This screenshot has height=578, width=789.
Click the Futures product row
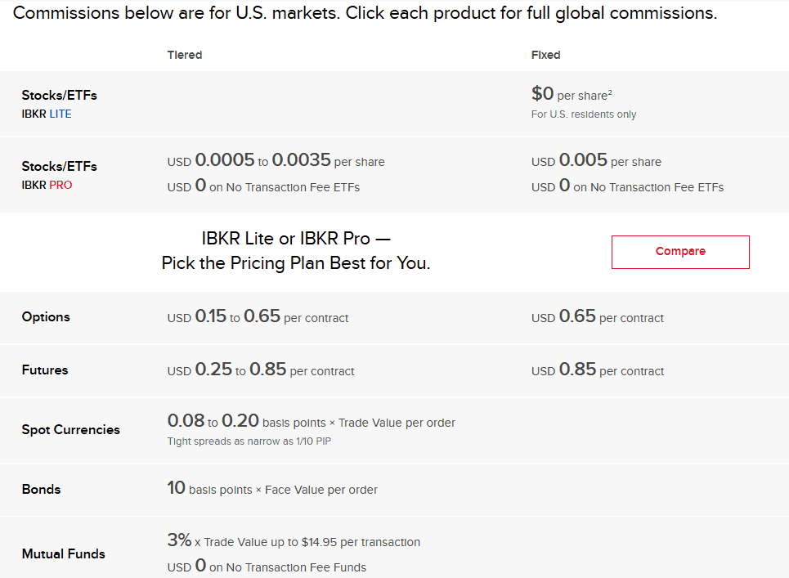[45, 370]
